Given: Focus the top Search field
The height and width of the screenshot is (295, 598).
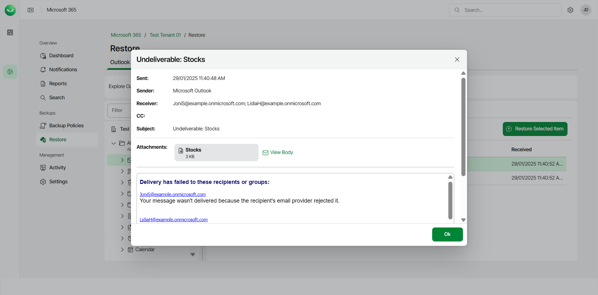Looking at the screenshot, I should click(510, 10).
